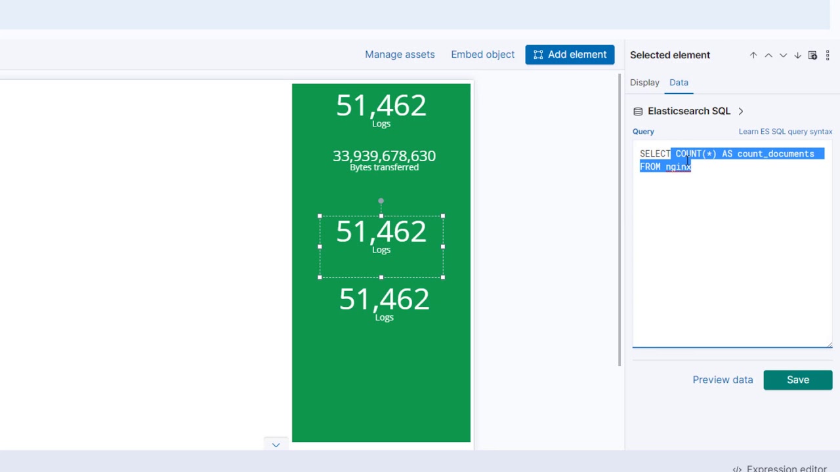Expand the Elasticsearch SQL data source chevron
The height and width of the screenshot is (472, 840).
point(741,111)
